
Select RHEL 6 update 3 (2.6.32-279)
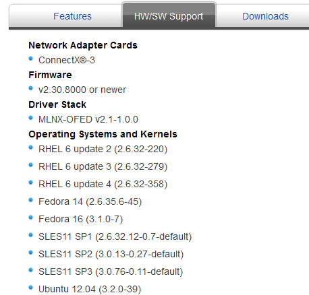103,166
